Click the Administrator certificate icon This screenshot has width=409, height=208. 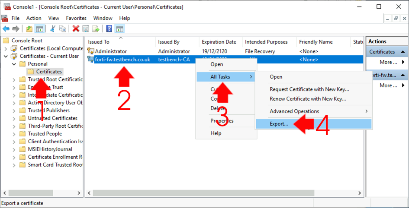(91, 51)
